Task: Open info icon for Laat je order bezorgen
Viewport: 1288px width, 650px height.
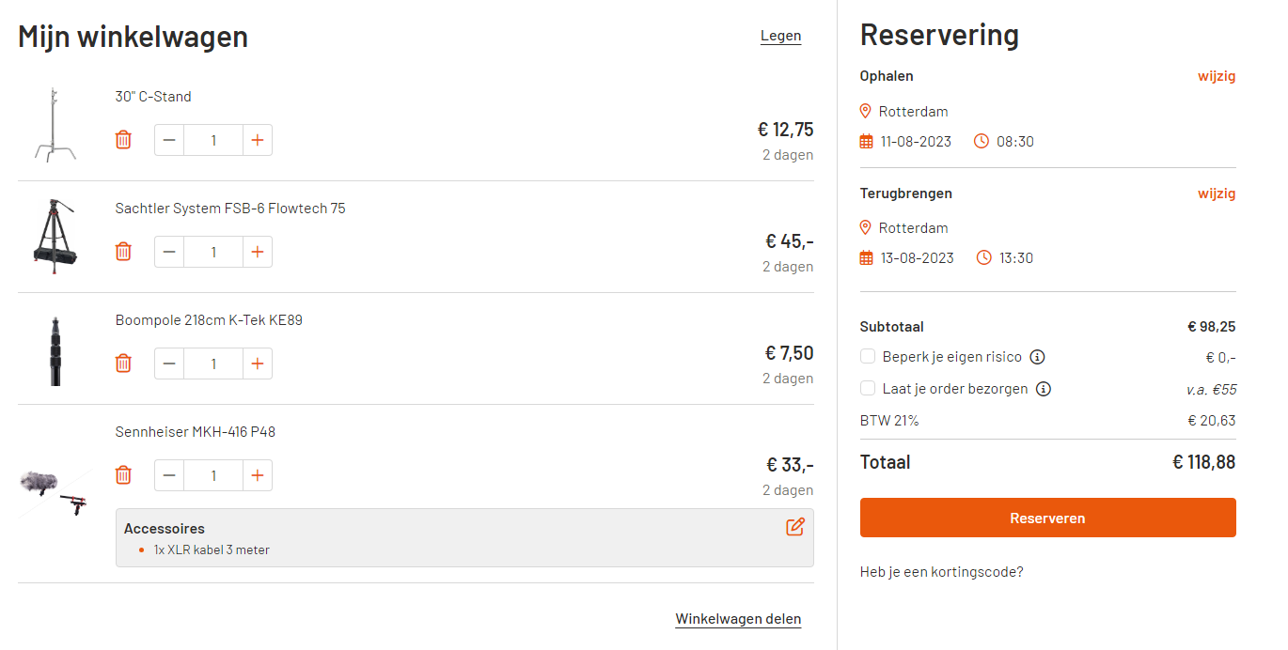Action: [x=1044, y=389]
